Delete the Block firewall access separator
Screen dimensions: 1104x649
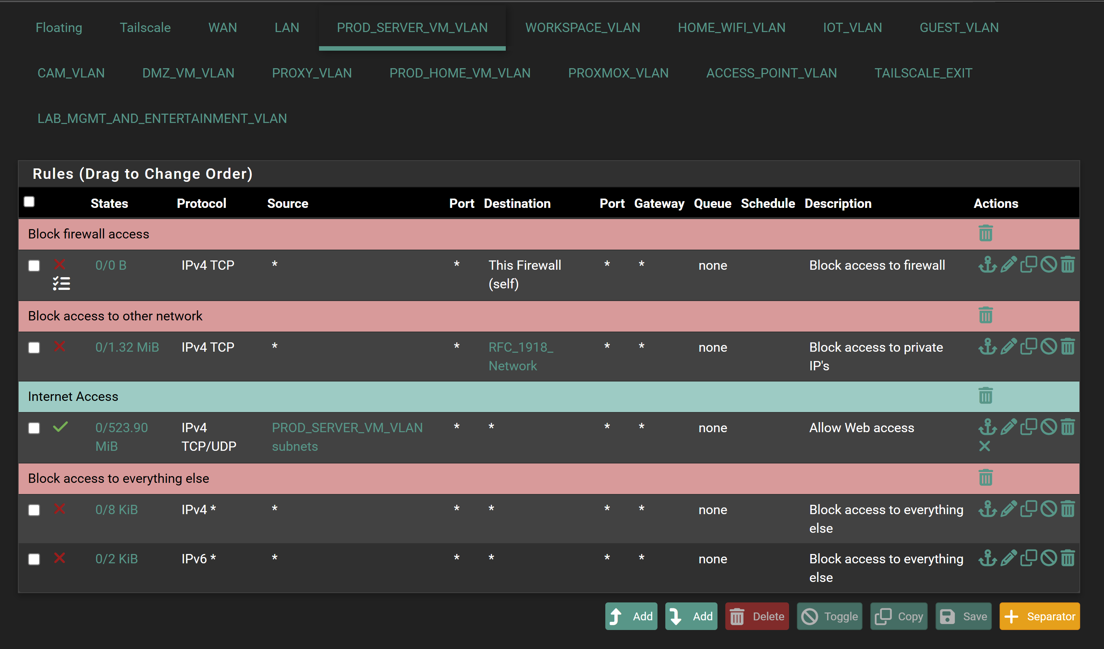tap(985, 234)
